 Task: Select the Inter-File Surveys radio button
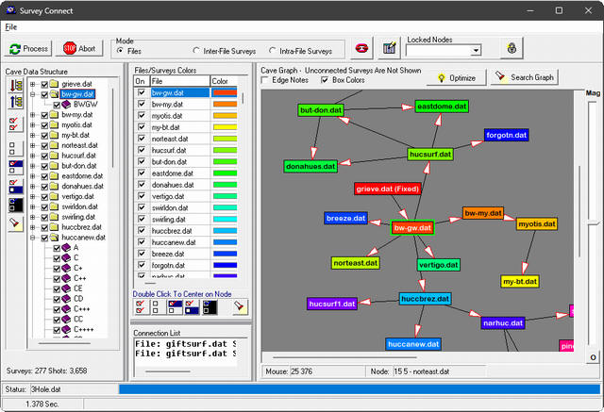(196, 51)
